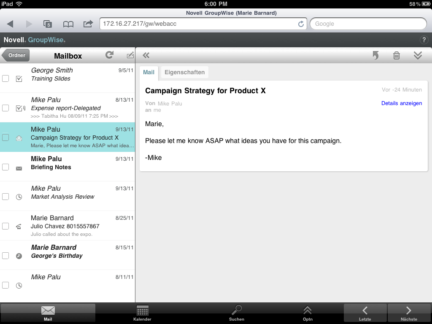Reload the page with refresh icon in address bar
The width and height of the screenshot is (432, 324).
[301, 24]
